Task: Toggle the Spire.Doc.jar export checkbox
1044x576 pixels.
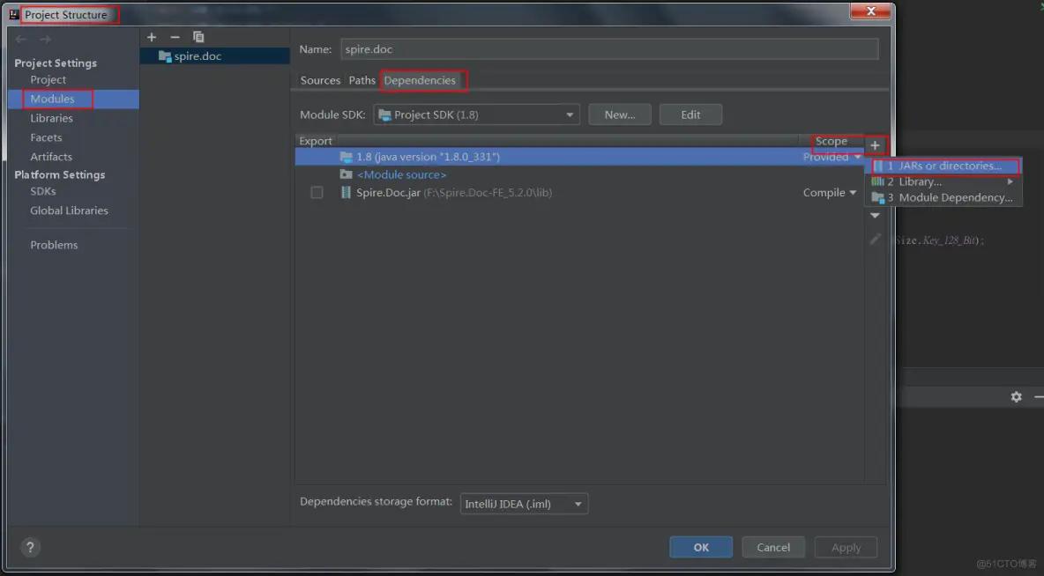Action: click(x=317, y=192)
